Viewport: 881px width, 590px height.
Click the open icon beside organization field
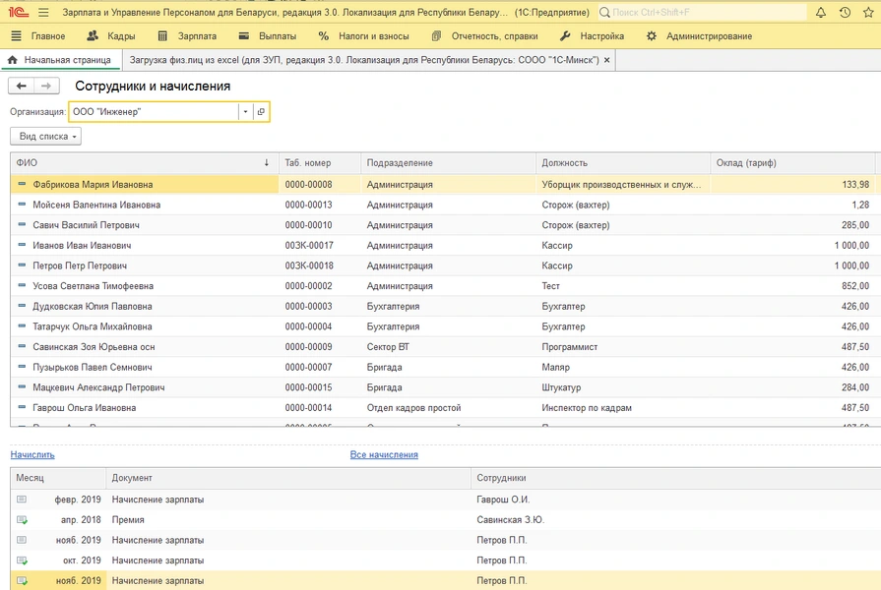pyautogui.click(x=261, y=112)
